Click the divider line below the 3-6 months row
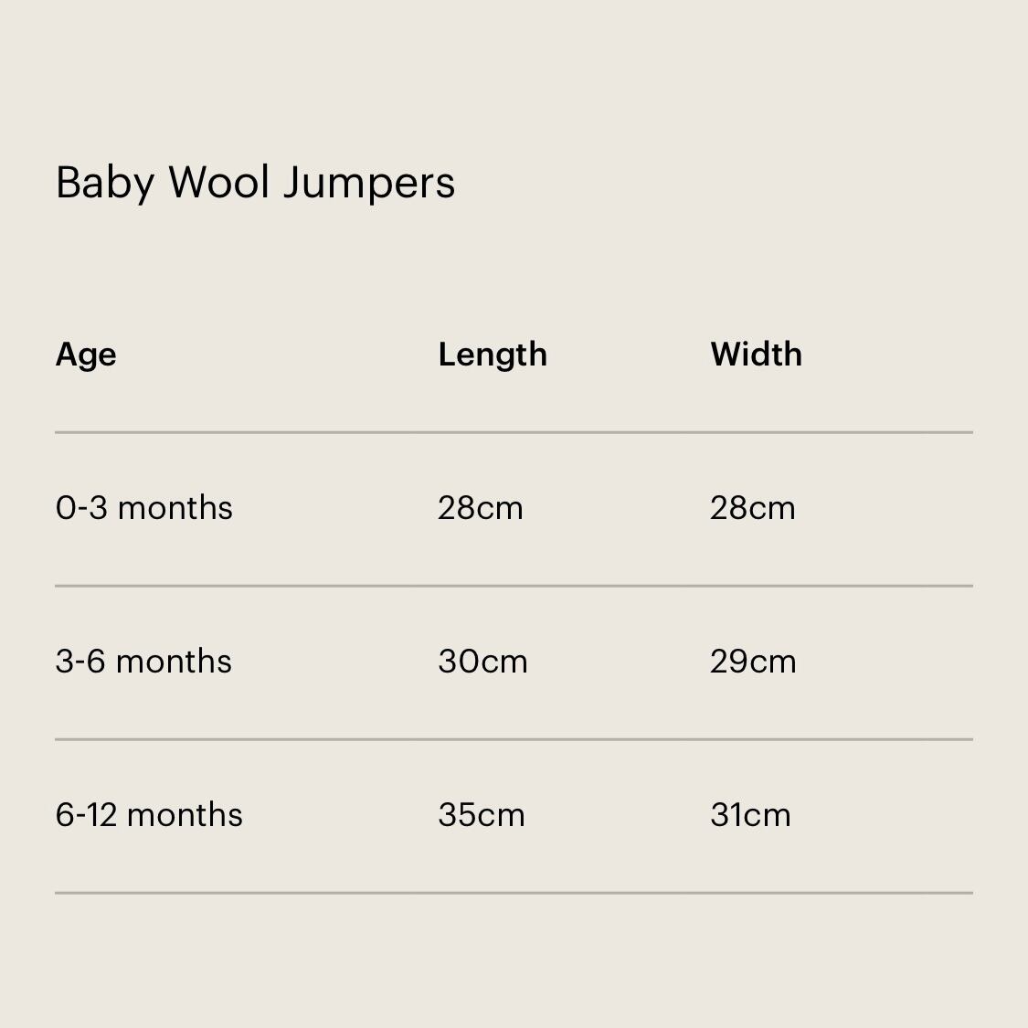1028x1028 pixels. coord(514,739)
